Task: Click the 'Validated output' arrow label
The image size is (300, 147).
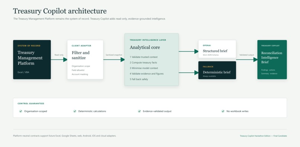Action: pos(247,55)
